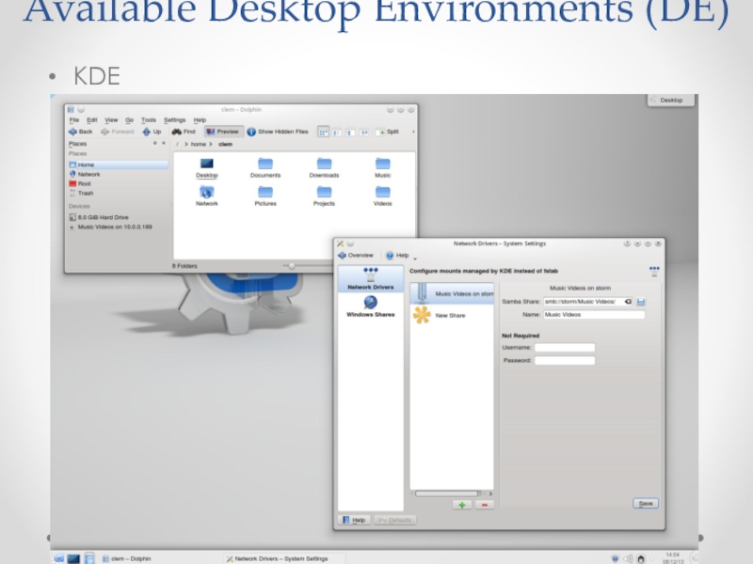Toggle Show Hidden Files in Dolphin
This screenshot has height=564, width=753.
(x=278, y=132)
